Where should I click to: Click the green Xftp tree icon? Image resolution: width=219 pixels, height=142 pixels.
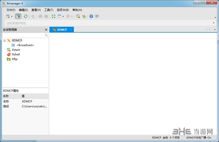(x=9, y=59)
